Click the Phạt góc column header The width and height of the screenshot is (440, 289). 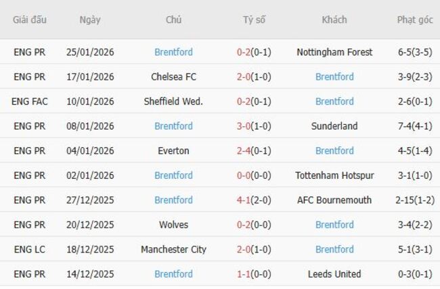click(415, 20)
